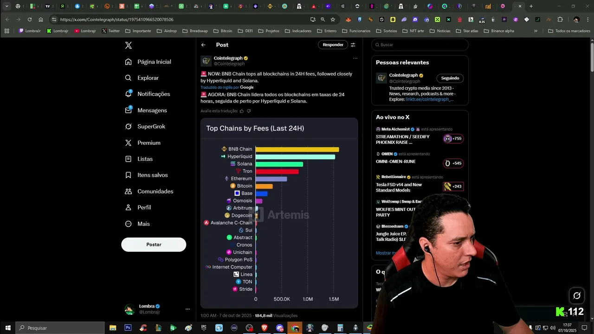Click the X logo icon in sidebar
Image resolution: width=594 pixels, height=334 pixels.
[129, 45]
